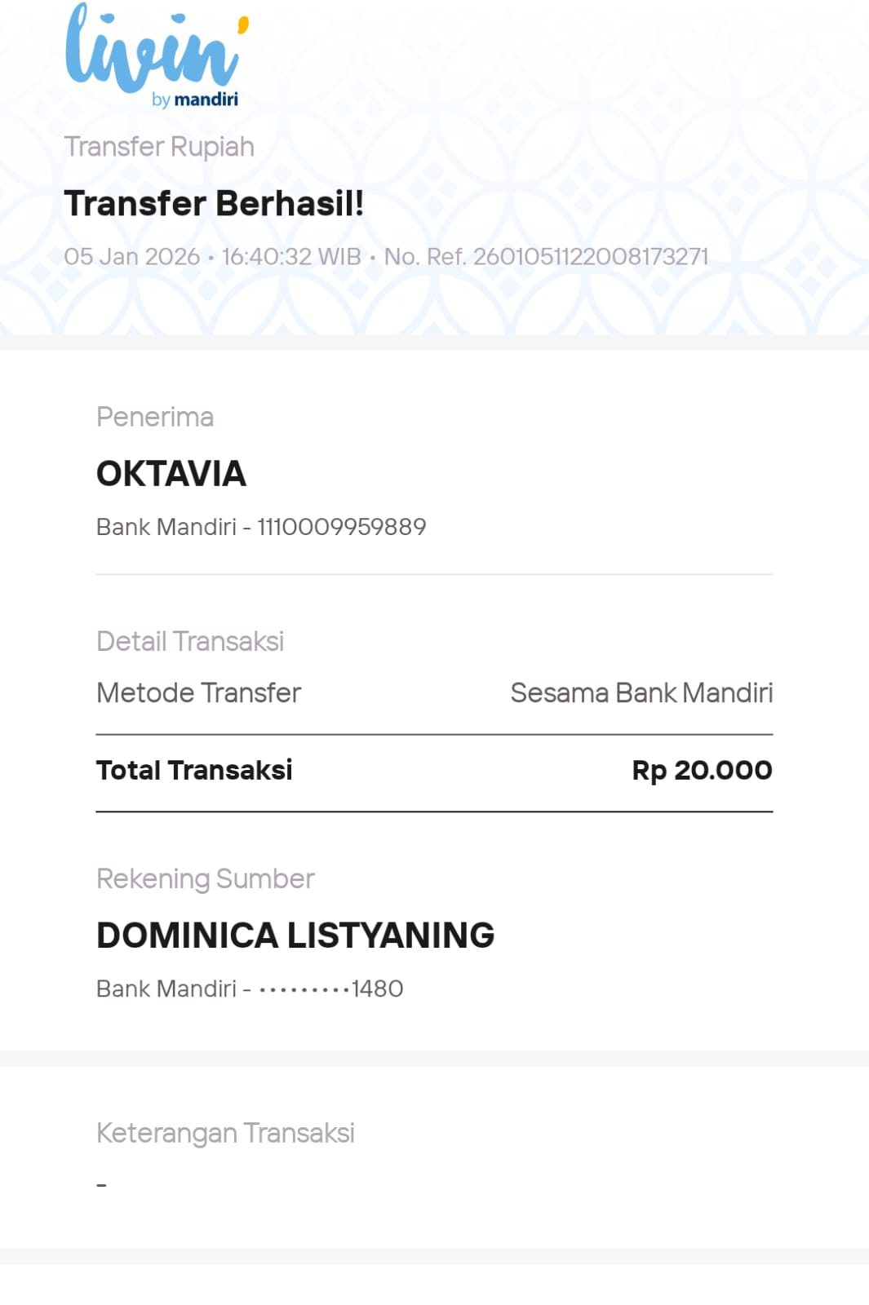This screenshot has width=869, height=1305.
Task: Select the Sesama Bank Mandiri value
Action: click(x=641, y=692)
